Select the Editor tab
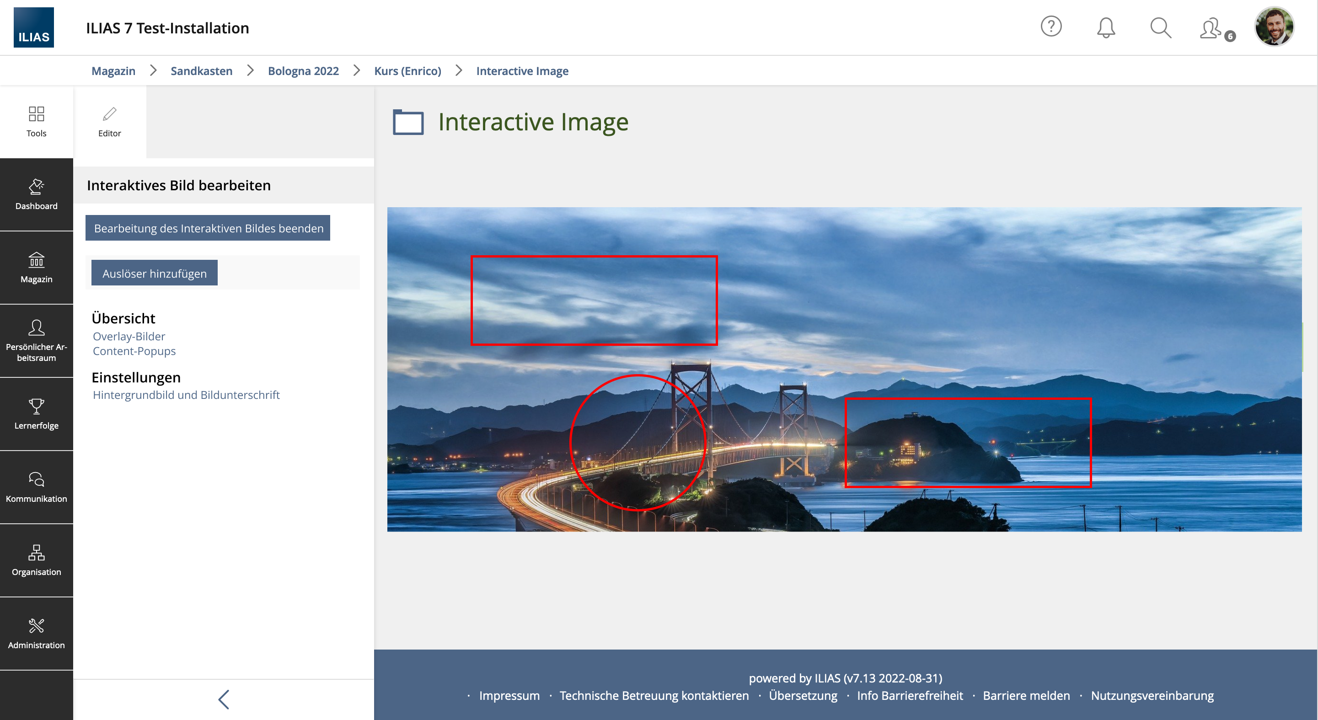This screenshot has width=1318, height=720. [109, 122]
